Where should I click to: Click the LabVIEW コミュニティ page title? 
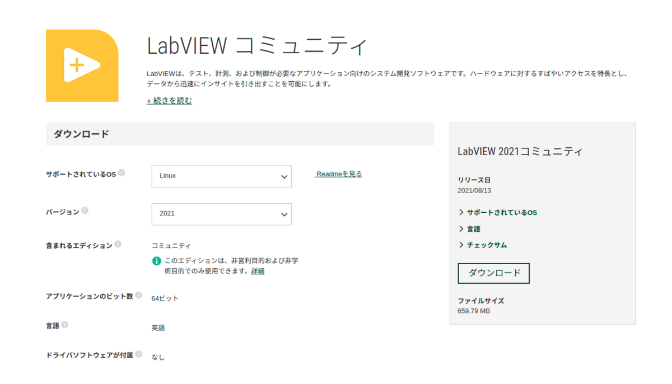tap(257, 45)
